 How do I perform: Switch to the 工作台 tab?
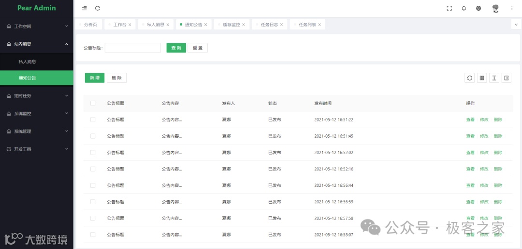pyautogui.click(x=120, y=25)
